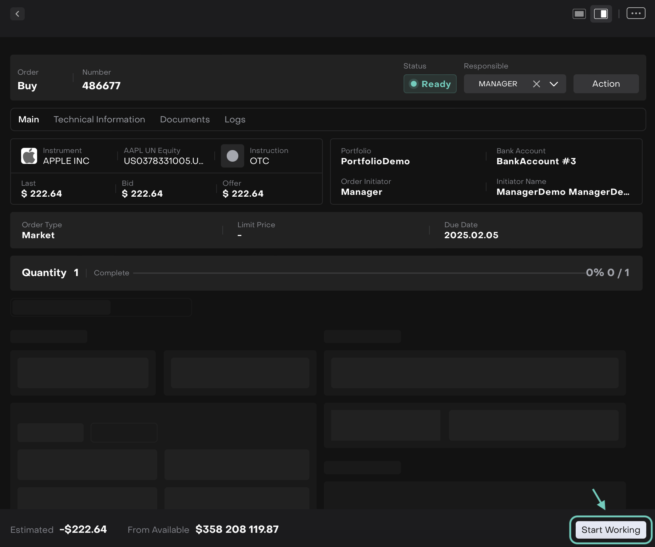Click the OTC instruction circle icon

pos(233,156)
